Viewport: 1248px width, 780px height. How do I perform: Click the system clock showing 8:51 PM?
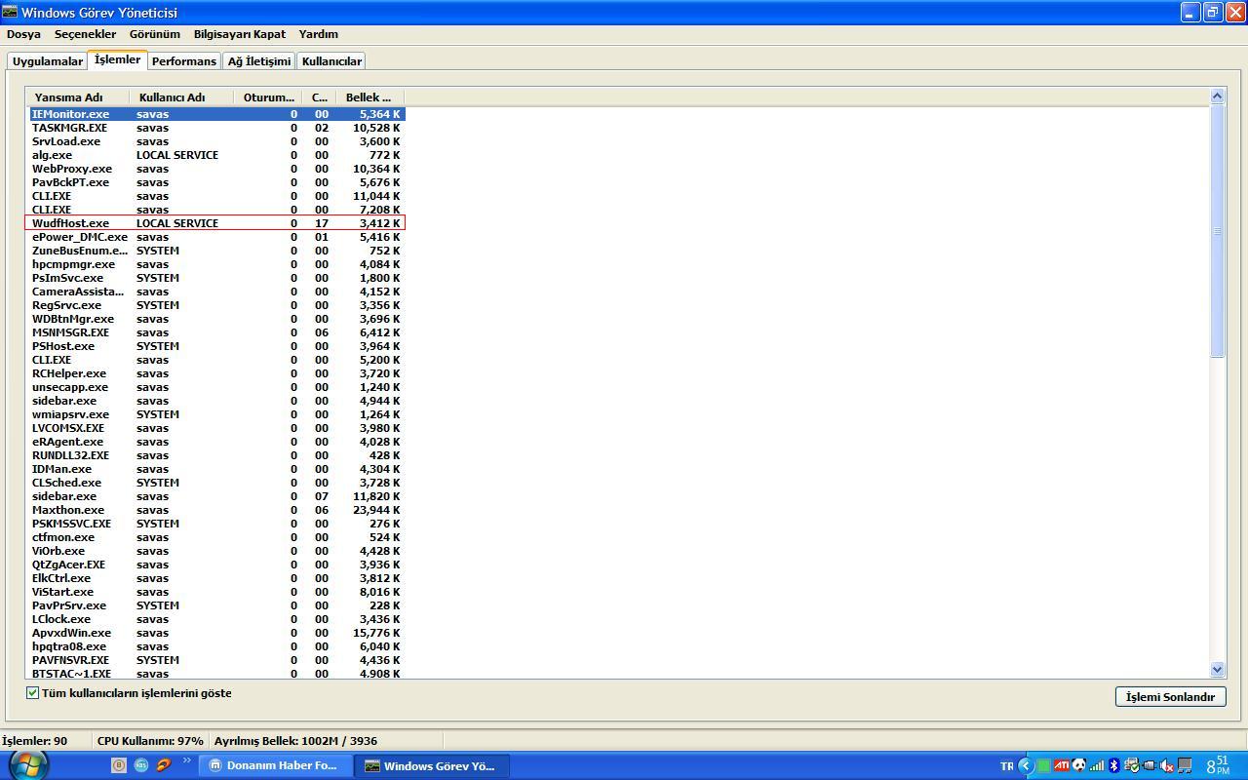[x=1218, y=765]
